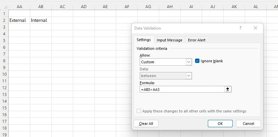
Task: Select column AD header
Action: [84, 6]
